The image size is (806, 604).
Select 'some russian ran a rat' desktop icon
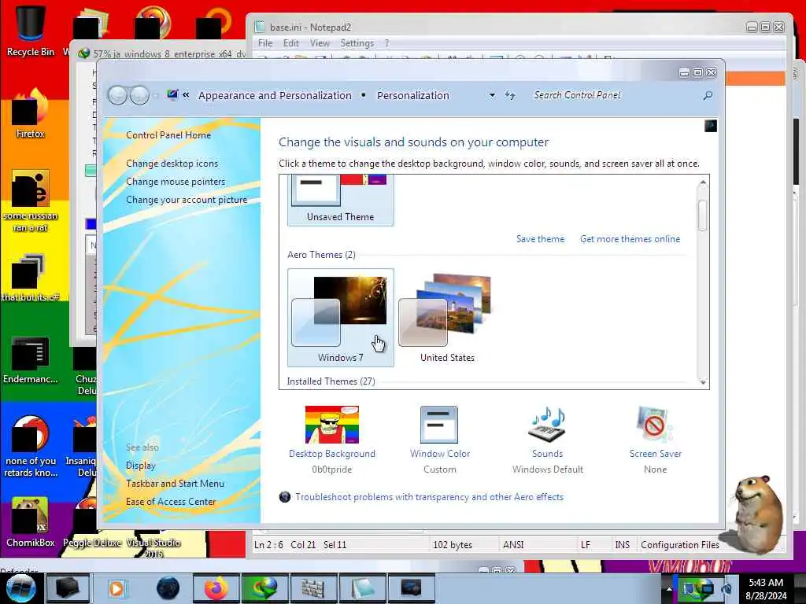pyautogui.click(x=31, y=201)
